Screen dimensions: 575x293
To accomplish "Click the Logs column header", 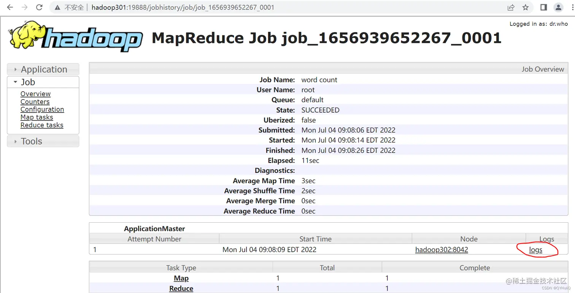I will 546,239.
